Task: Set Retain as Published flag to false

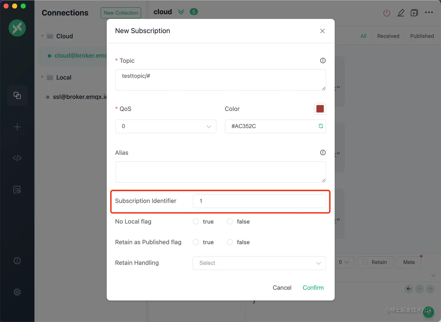Action: coord(230,242)
